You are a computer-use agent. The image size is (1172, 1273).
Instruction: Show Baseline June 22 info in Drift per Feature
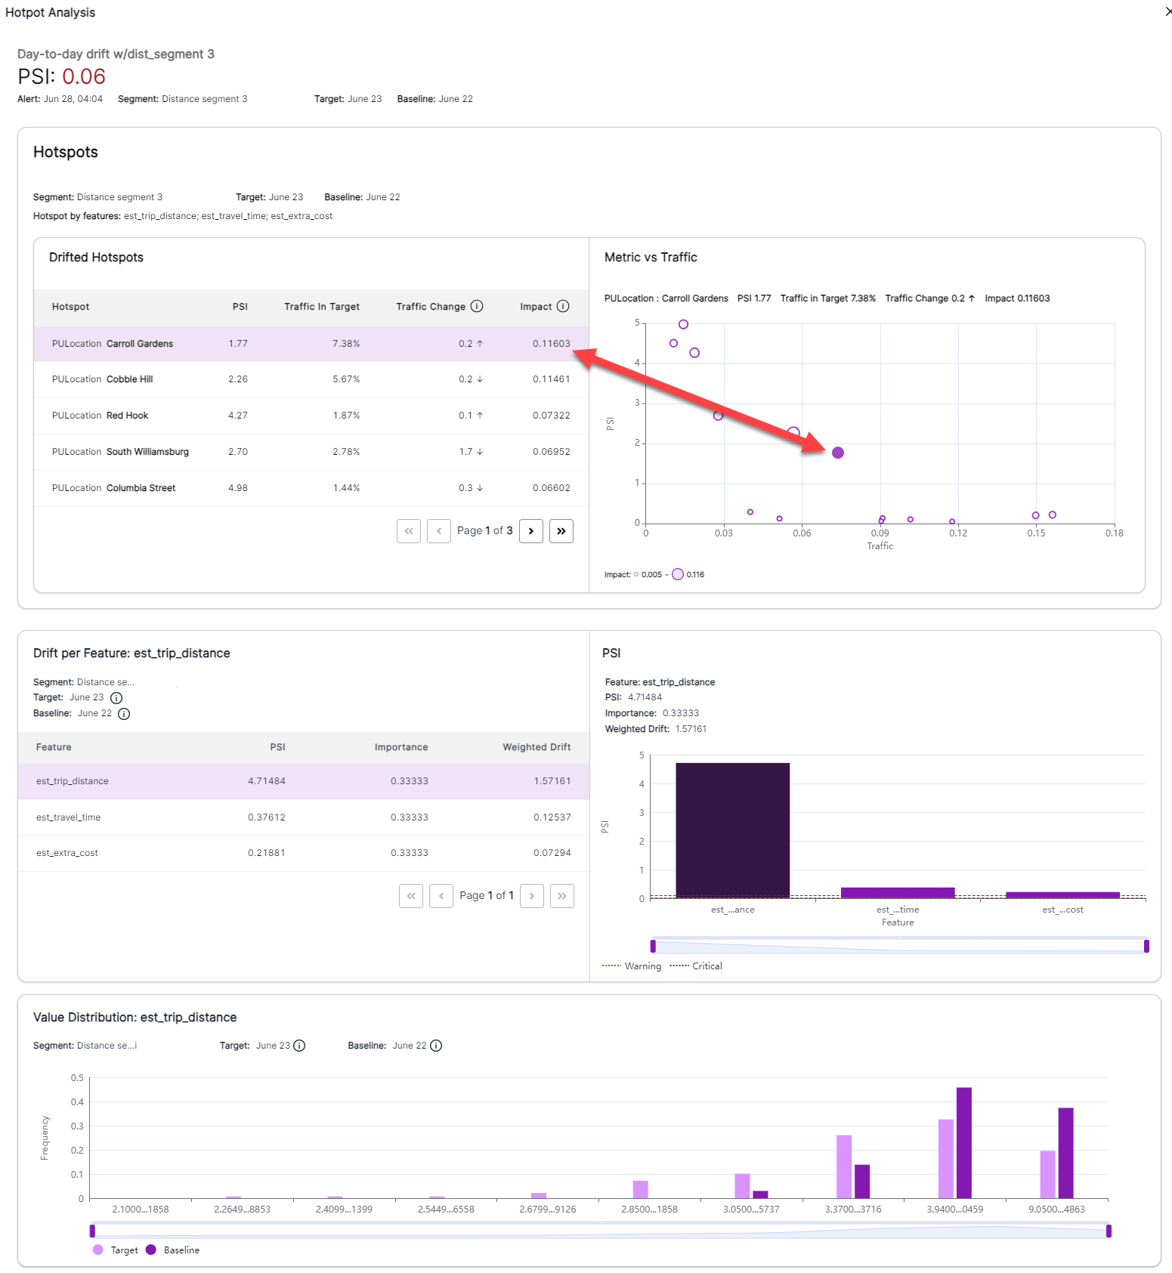[124, 714]
